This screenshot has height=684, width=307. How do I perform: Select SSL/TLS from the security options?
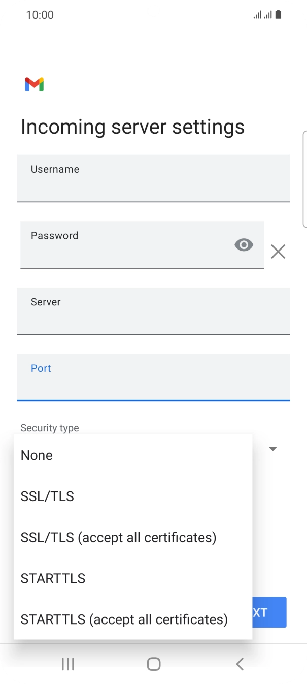pos(47,496)
